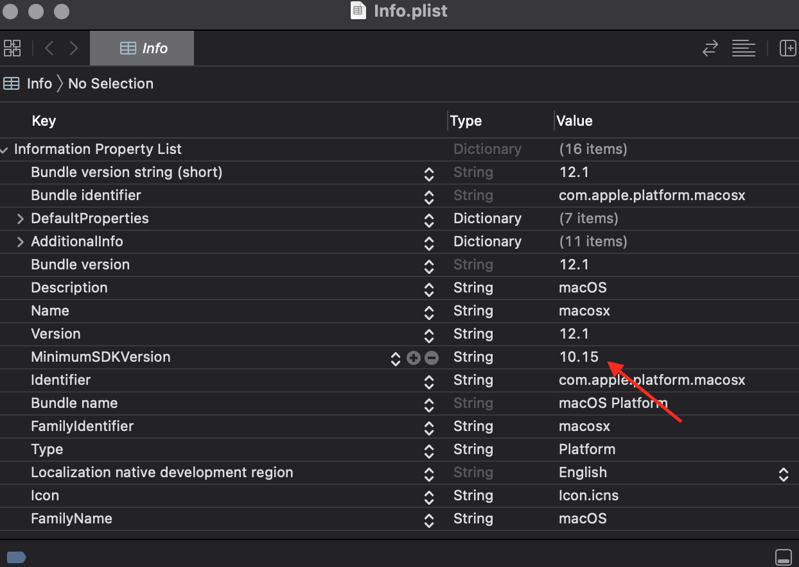The width and height of the screenshot is (799, 567).
Task: Select the (7 items) value of DefaultProperties
Action: 588,219
